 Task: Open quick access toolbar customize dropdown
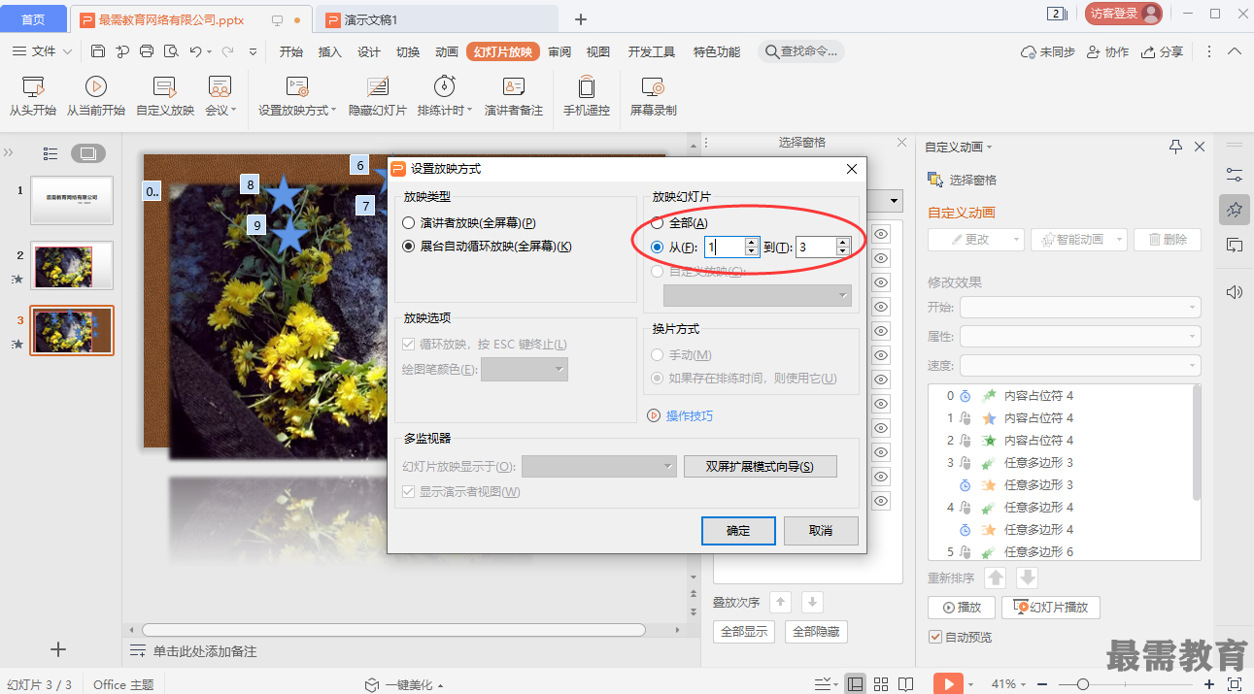click(254, 51)
